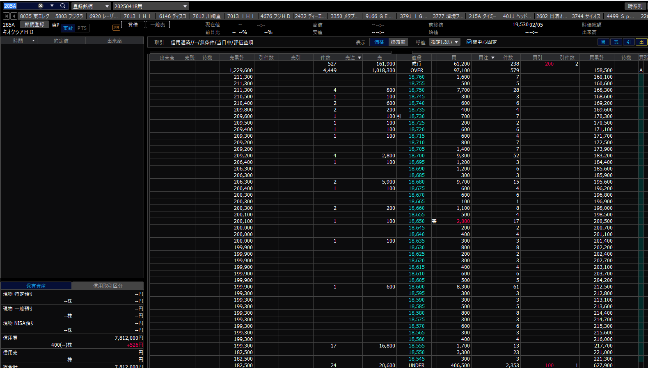
Task: Select the 6146 ディスコ ticker tab
Action: coord(172,16)
